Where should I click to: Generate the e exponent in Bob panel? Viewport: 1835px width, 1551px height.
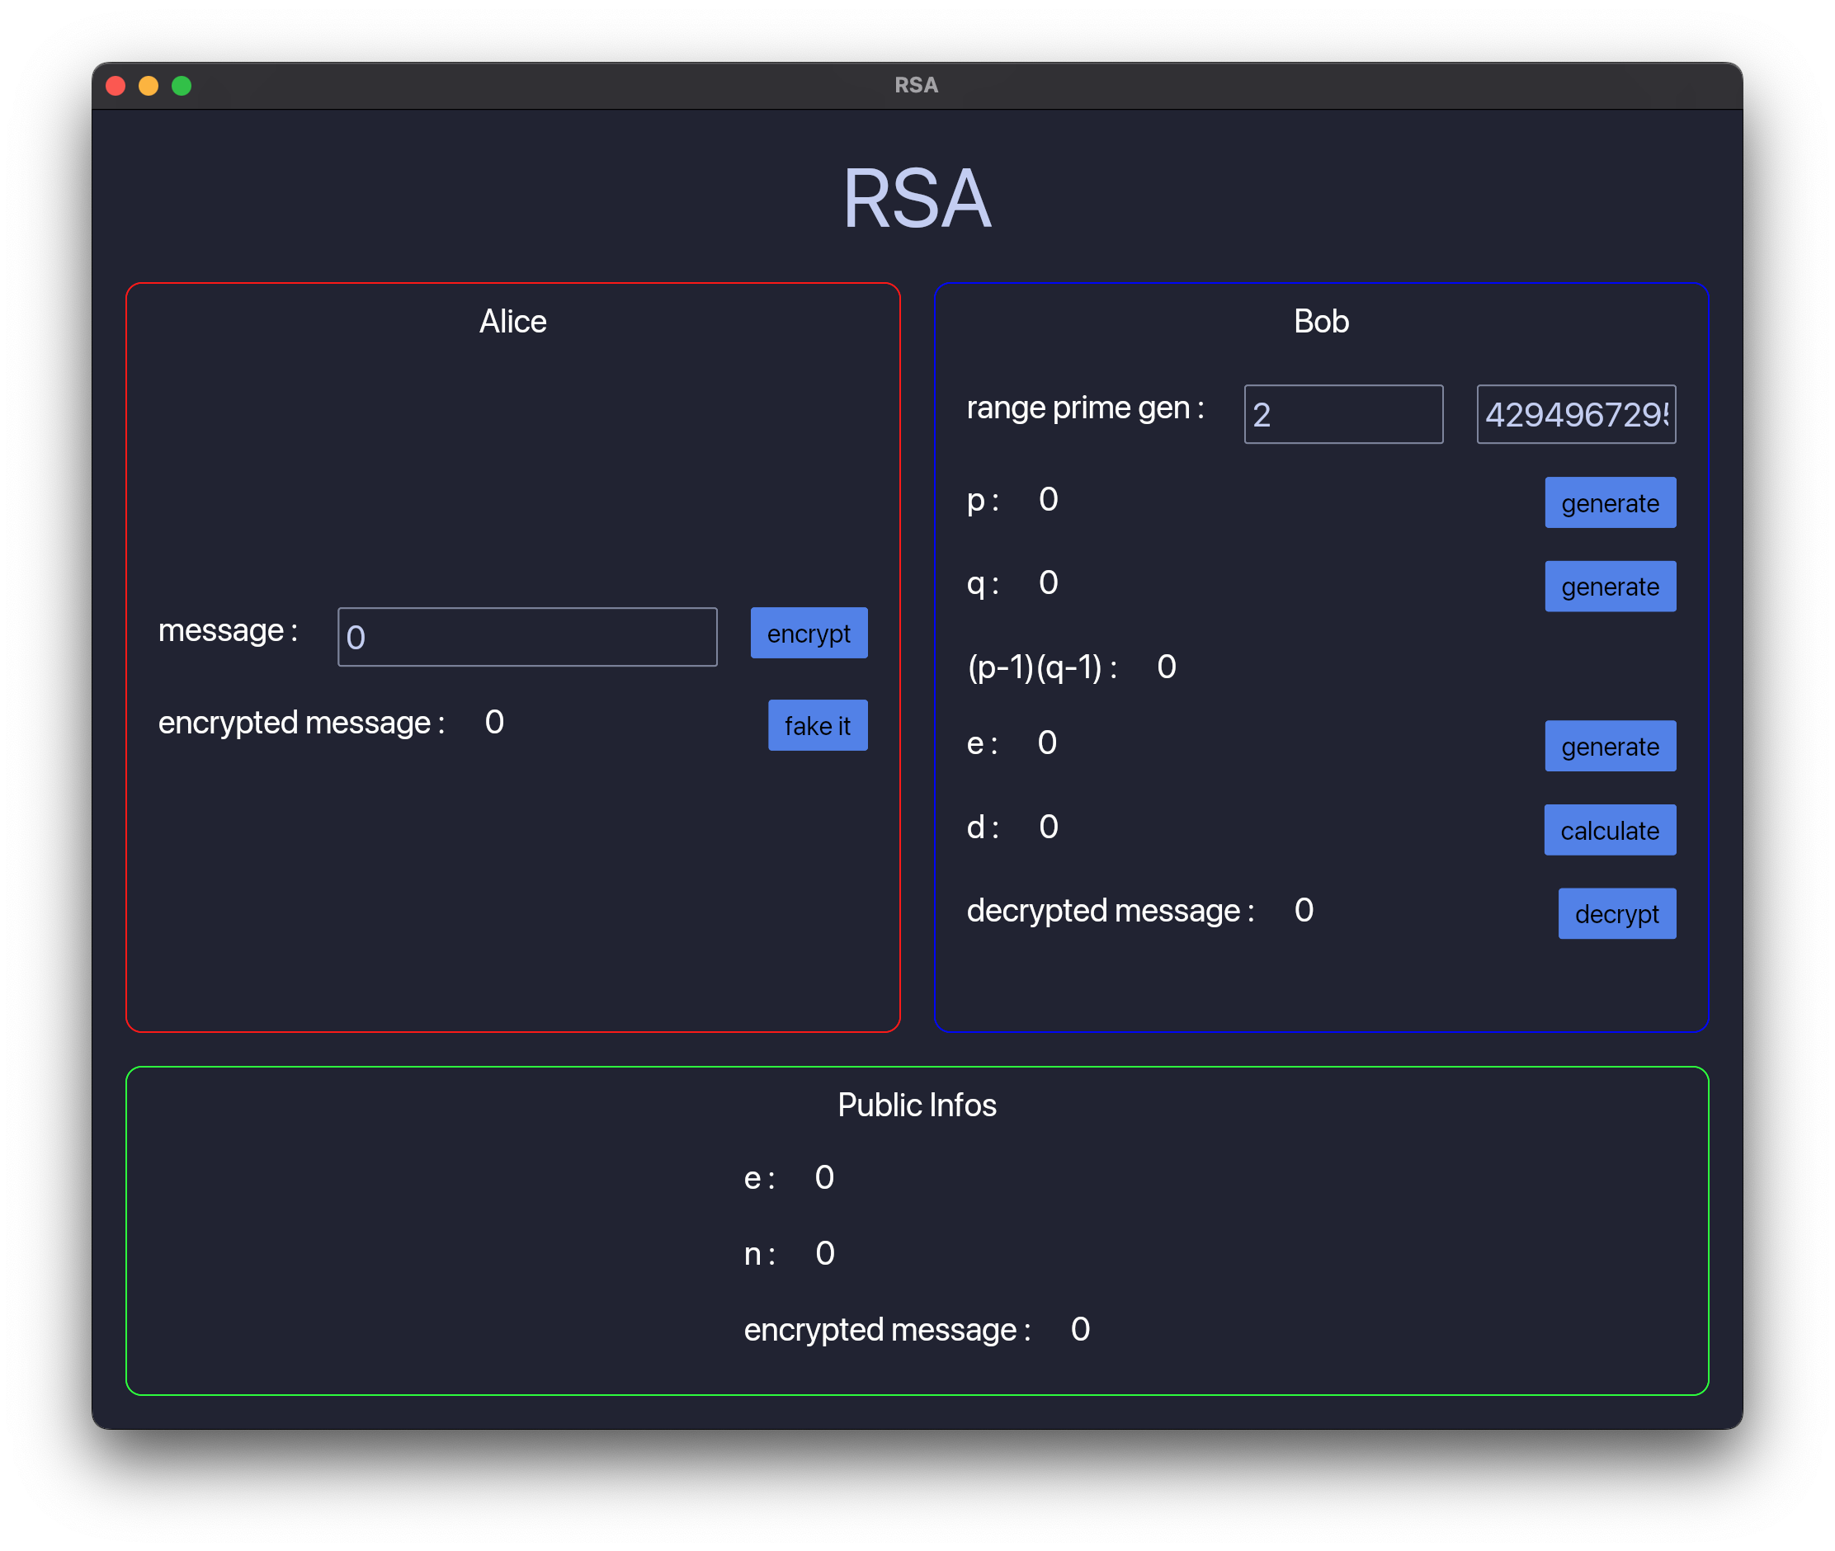click(1610, 747)
